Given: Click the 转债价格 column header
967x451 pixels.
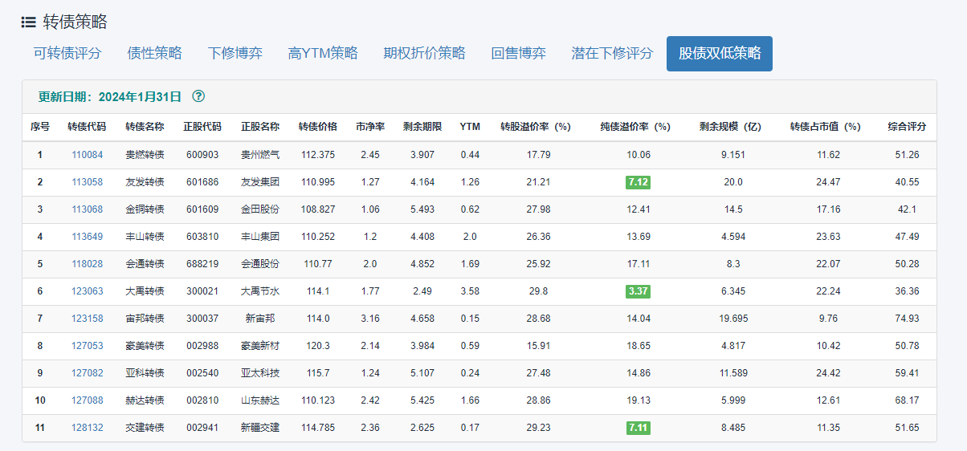Looking at the screenshot, I should 317,127.
